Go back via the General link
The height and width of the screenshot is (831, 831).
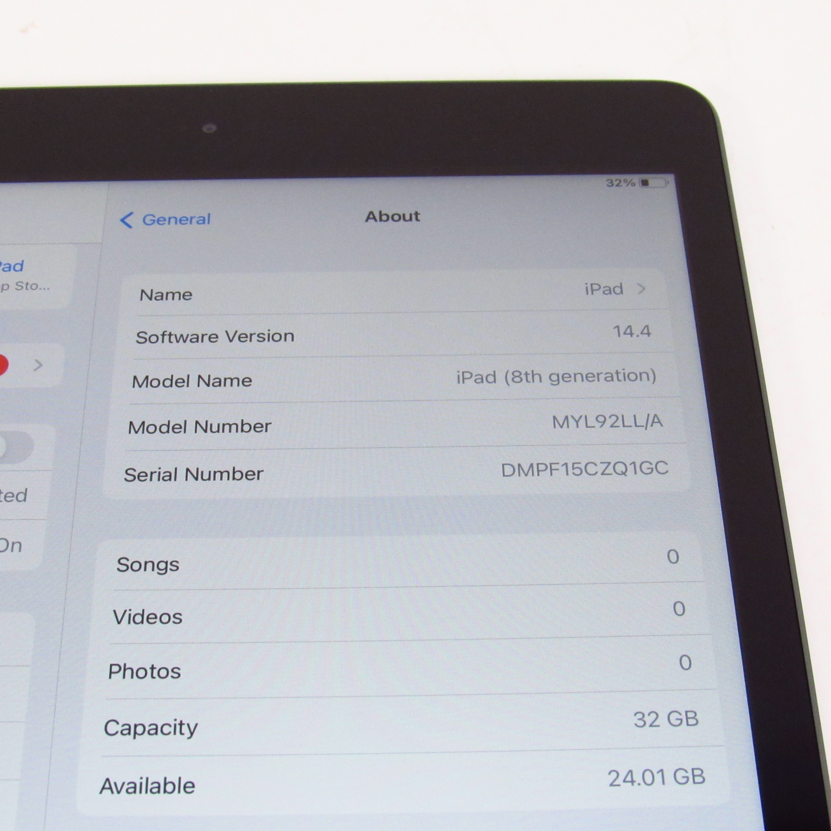(x=176, y=220)
